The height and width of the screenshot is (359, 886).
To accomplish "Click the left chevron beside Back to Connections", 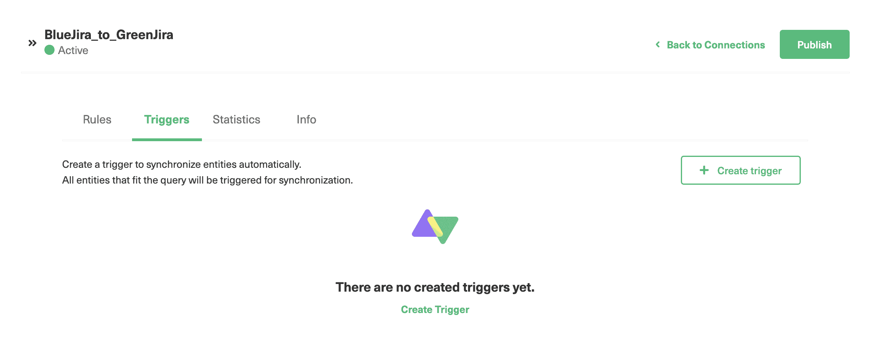I will [x=658, y=45].
